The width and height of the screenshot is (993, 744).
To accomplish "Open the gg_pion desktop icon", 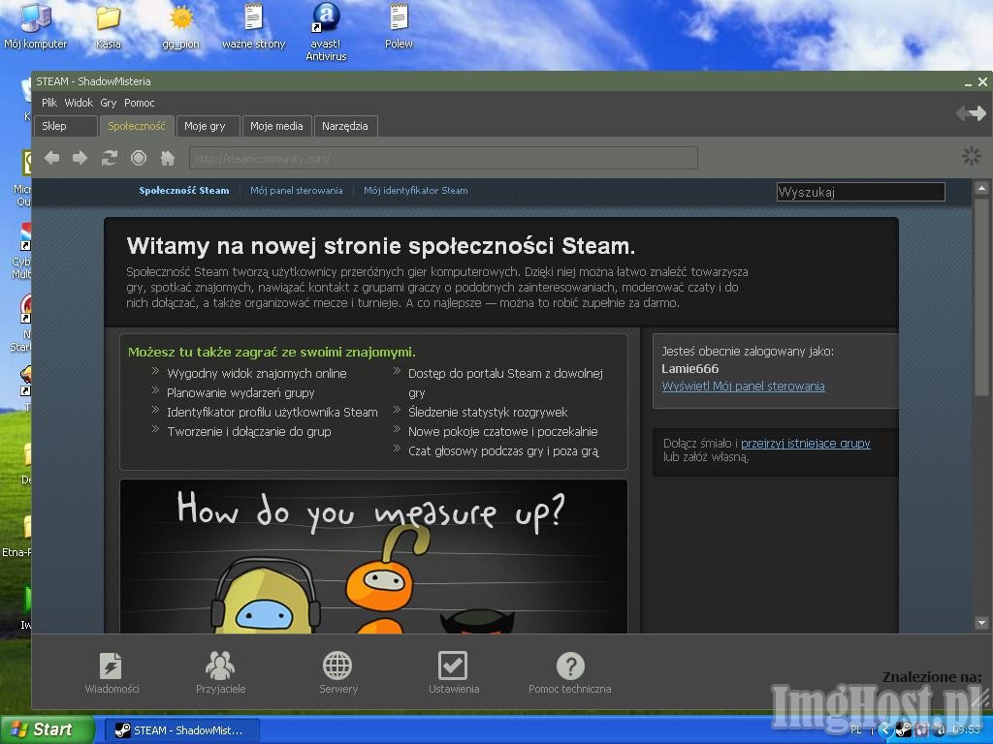I will tap(181, 26).
